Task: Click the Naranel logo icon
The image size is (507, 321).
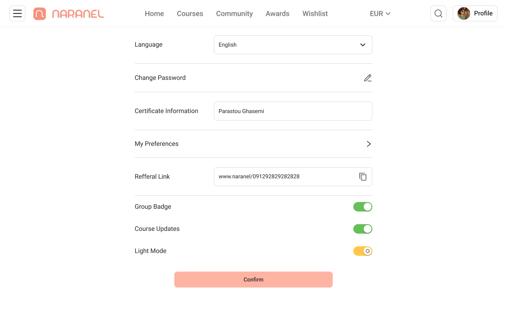Action: [40, 13]
